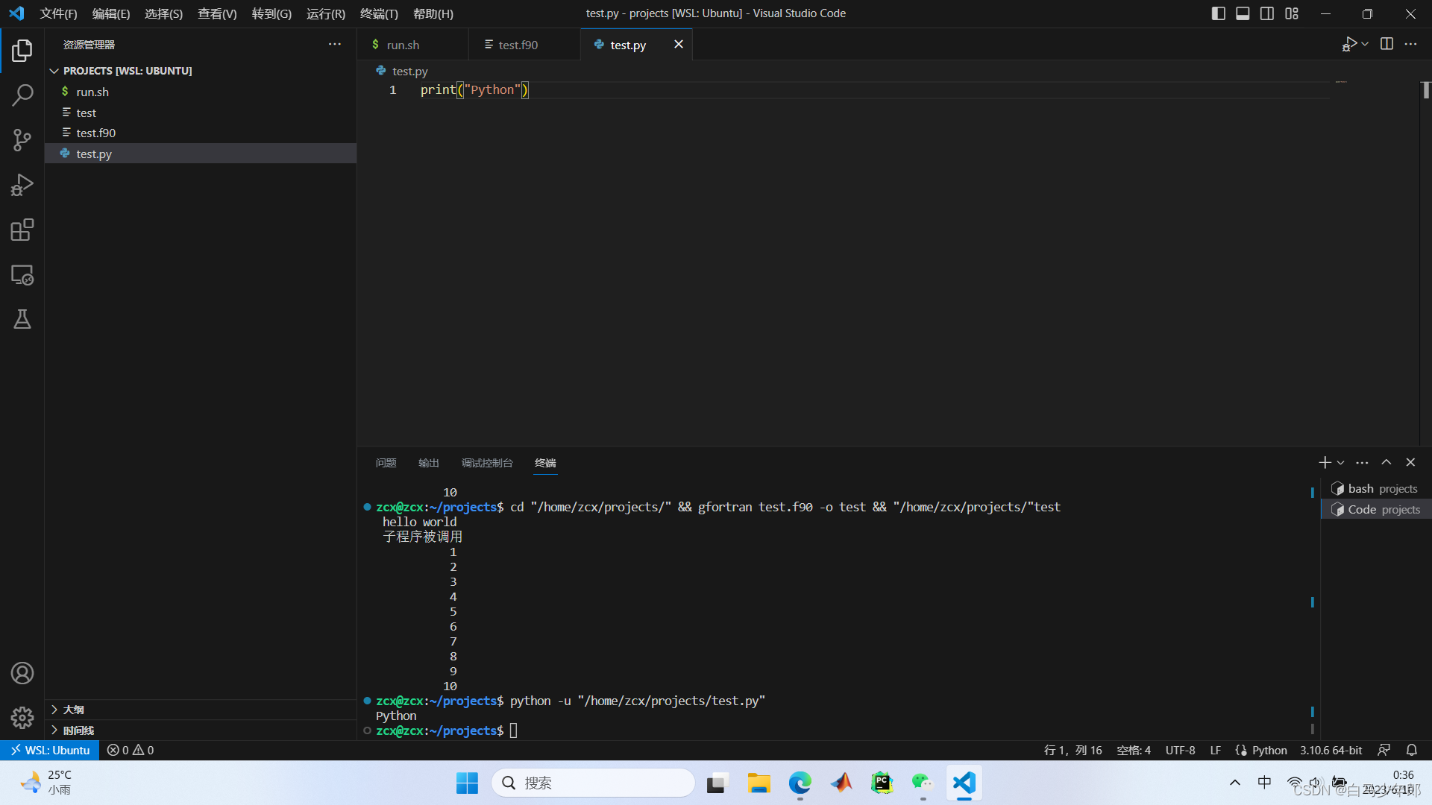The width and height of the screenshot is (1432, 805).
Task: Run the Python file with play button
Action: [1349, 45]
